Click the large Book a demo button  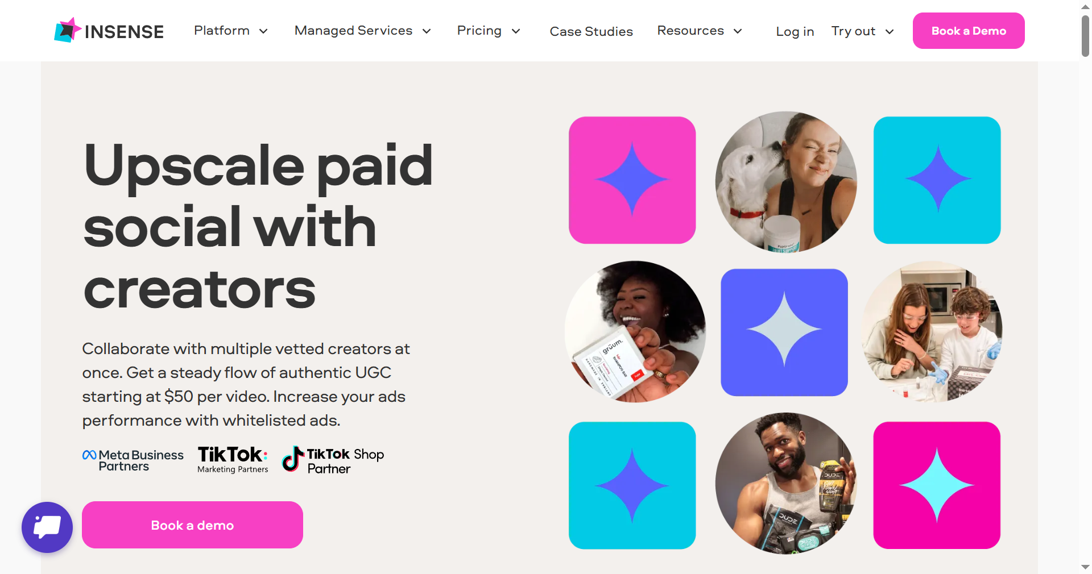coord(192,525)
